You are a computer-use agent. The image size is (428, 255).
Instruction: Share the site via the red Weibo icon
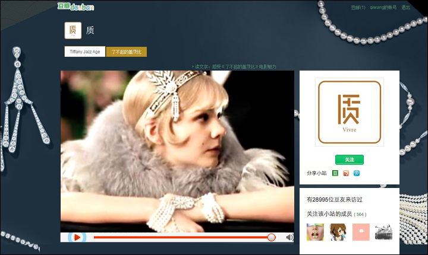coord(346,173)
